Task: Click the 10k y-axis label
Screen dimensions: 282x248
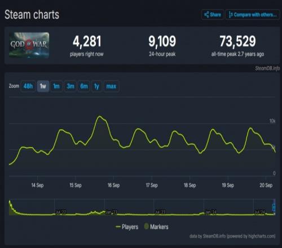Action: pos(272,121)
